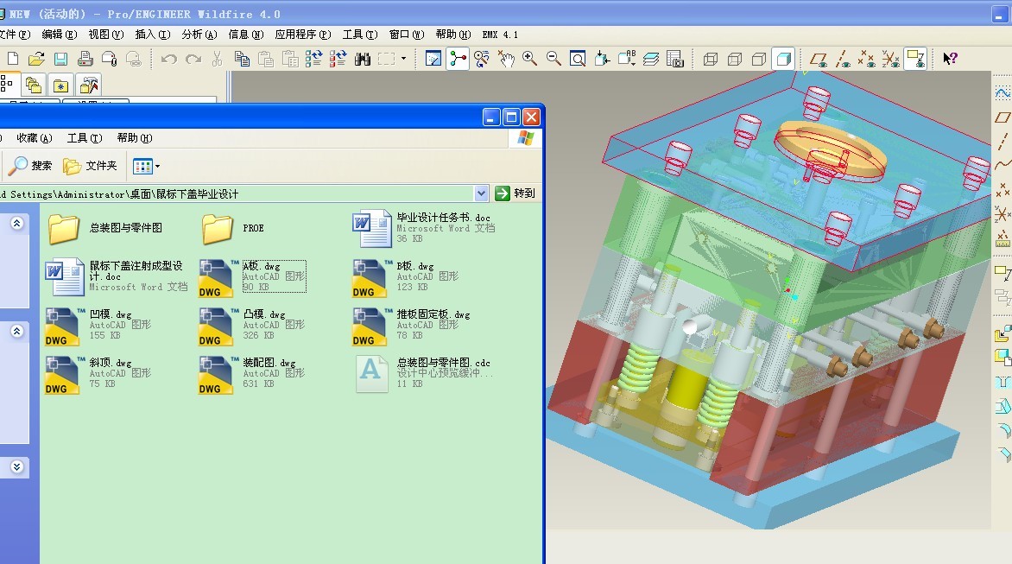1012x564 pixels.
Task: Open the 插入(I) menu
Action: tap(153, 35)
